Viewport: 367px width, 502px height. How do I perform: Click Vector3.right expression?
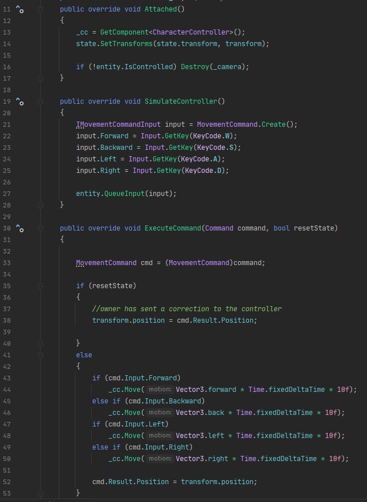202,459
